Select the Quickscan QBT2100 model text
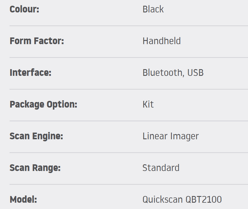The width and height of the screenshot is (248, 209). [x=182, y=200]
